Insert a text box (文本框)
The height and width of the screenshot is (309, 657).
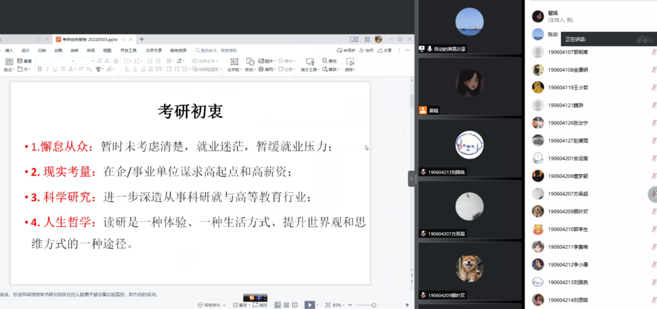tap(234, 64)
